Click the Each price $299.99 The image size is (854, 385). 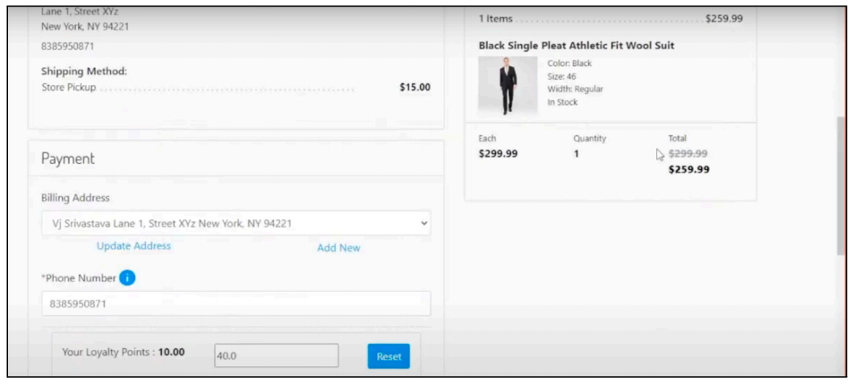coord(498,154)
